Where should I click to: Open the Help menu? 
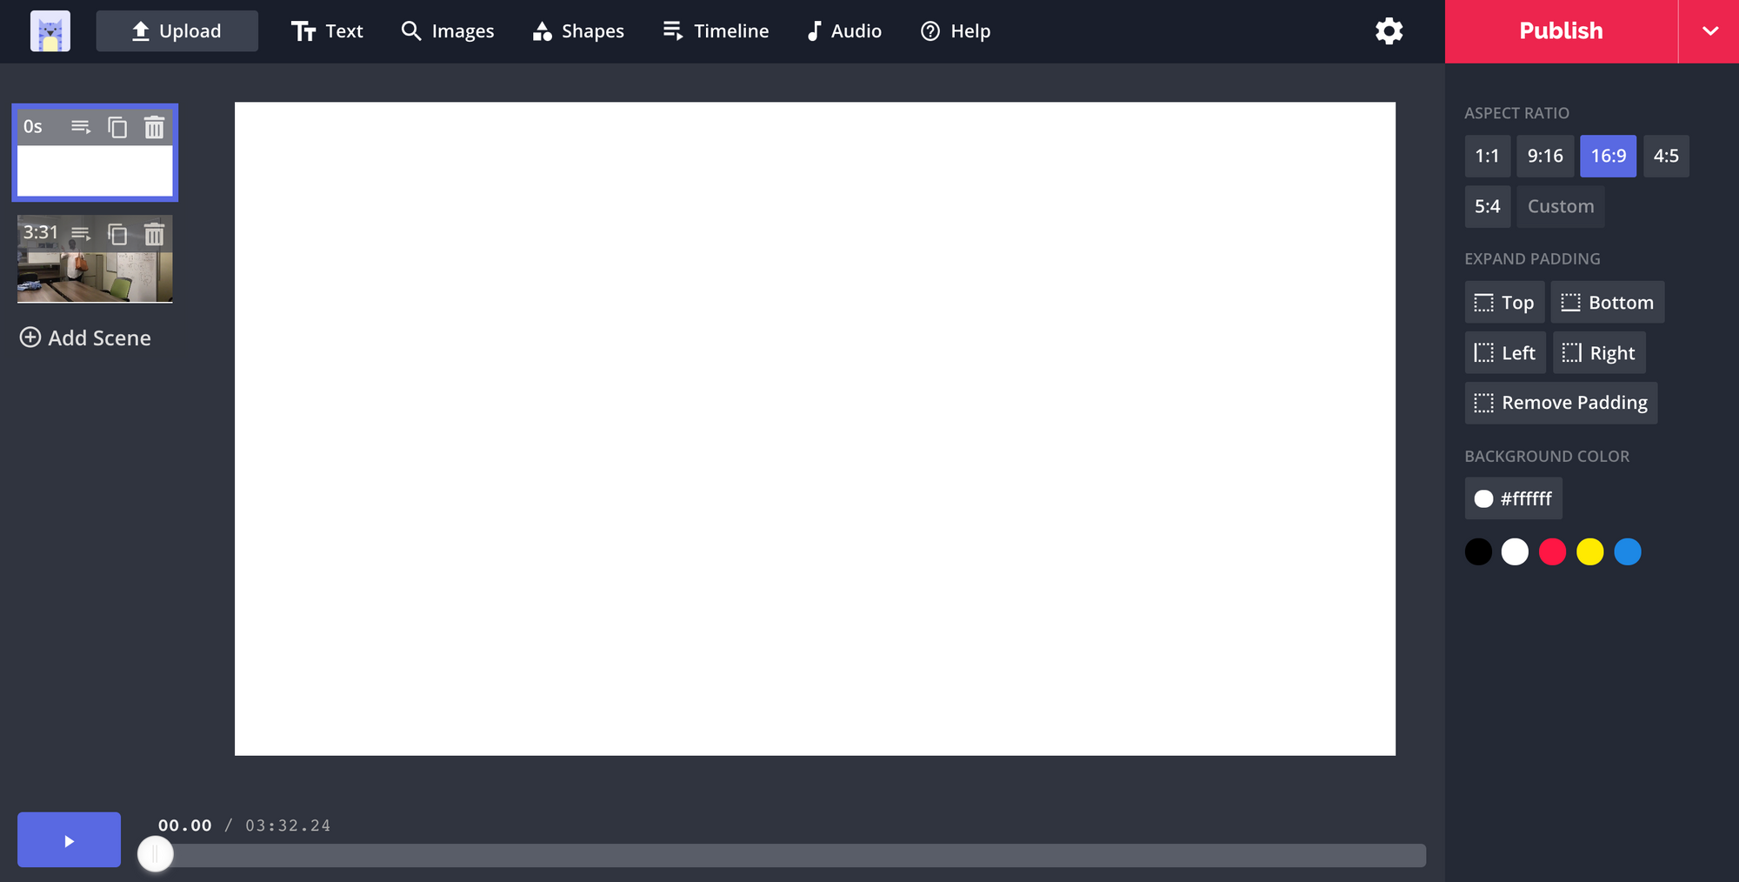[x=955, y=30]
